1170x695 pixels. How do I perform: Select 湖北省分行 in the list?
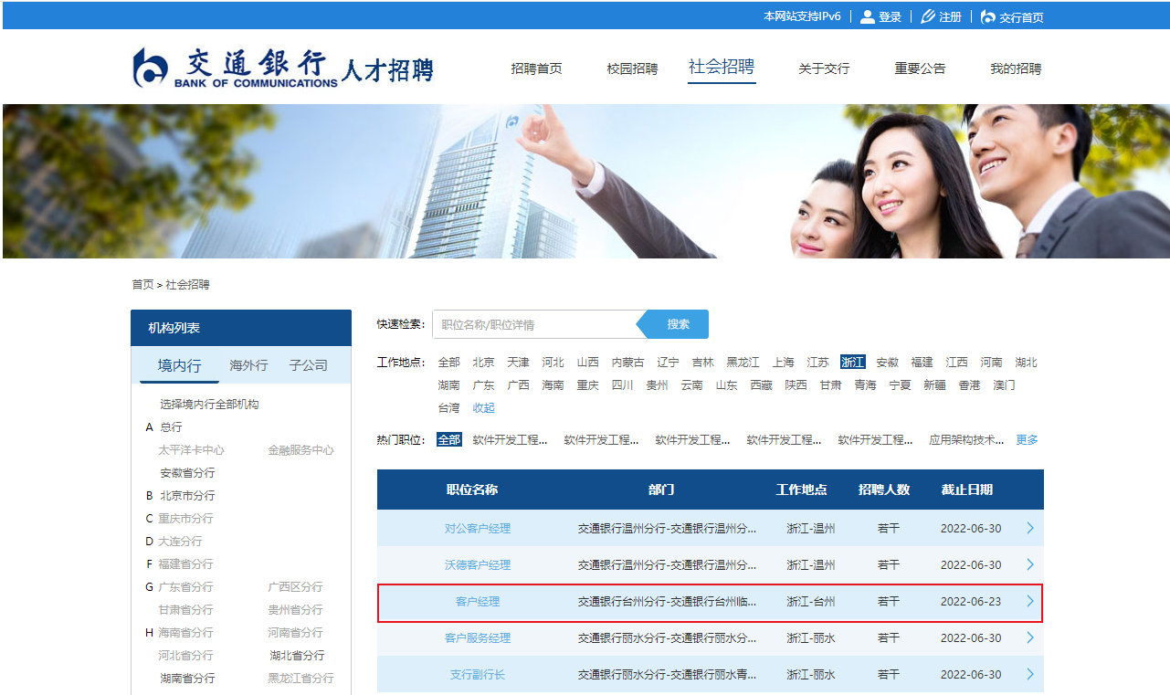click(297, 655)
